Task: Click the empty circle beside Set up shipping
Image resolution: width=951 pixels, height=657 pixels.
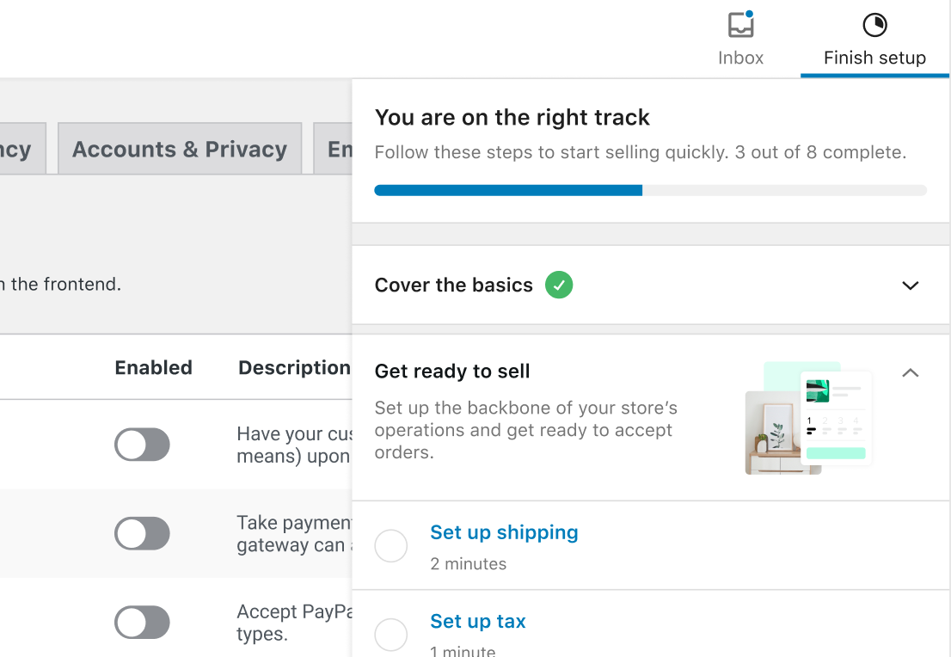Action: coord(391,546)
